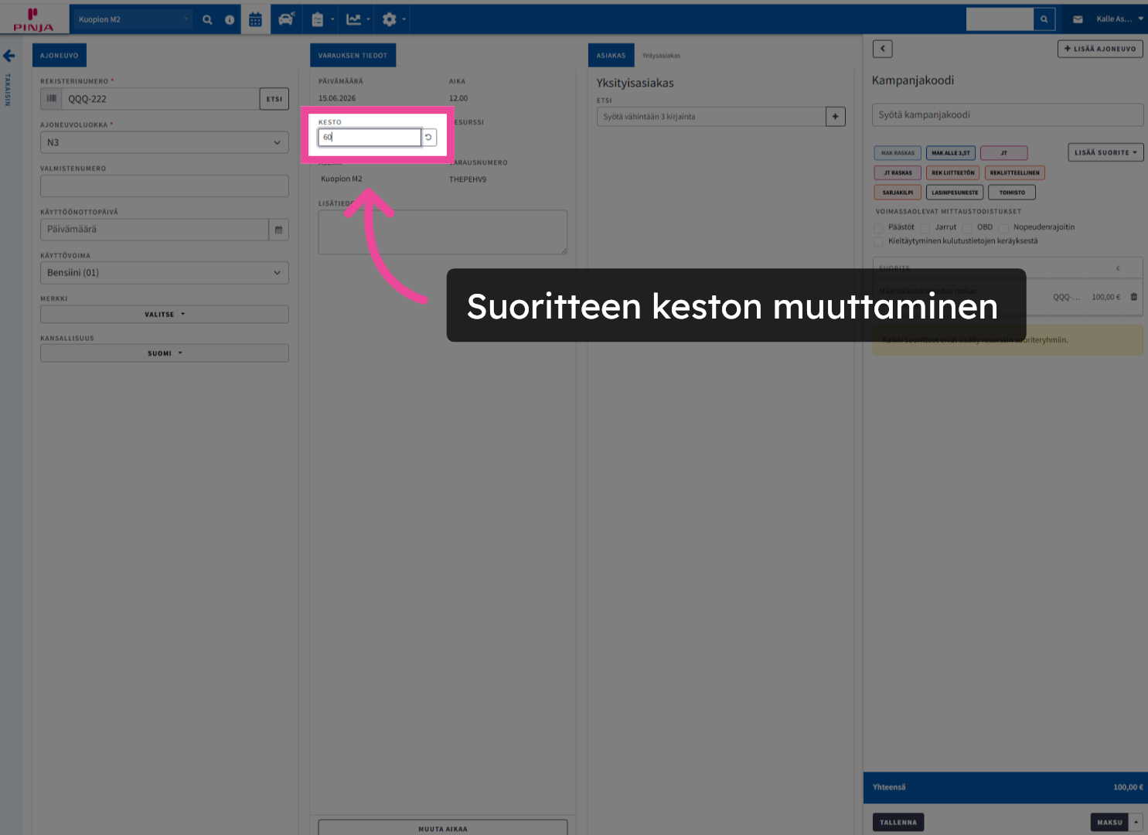Open the clipboard checklist menu
This screenshot has width=1148, height=835.
pyautogui.click(x=322, y=19)
